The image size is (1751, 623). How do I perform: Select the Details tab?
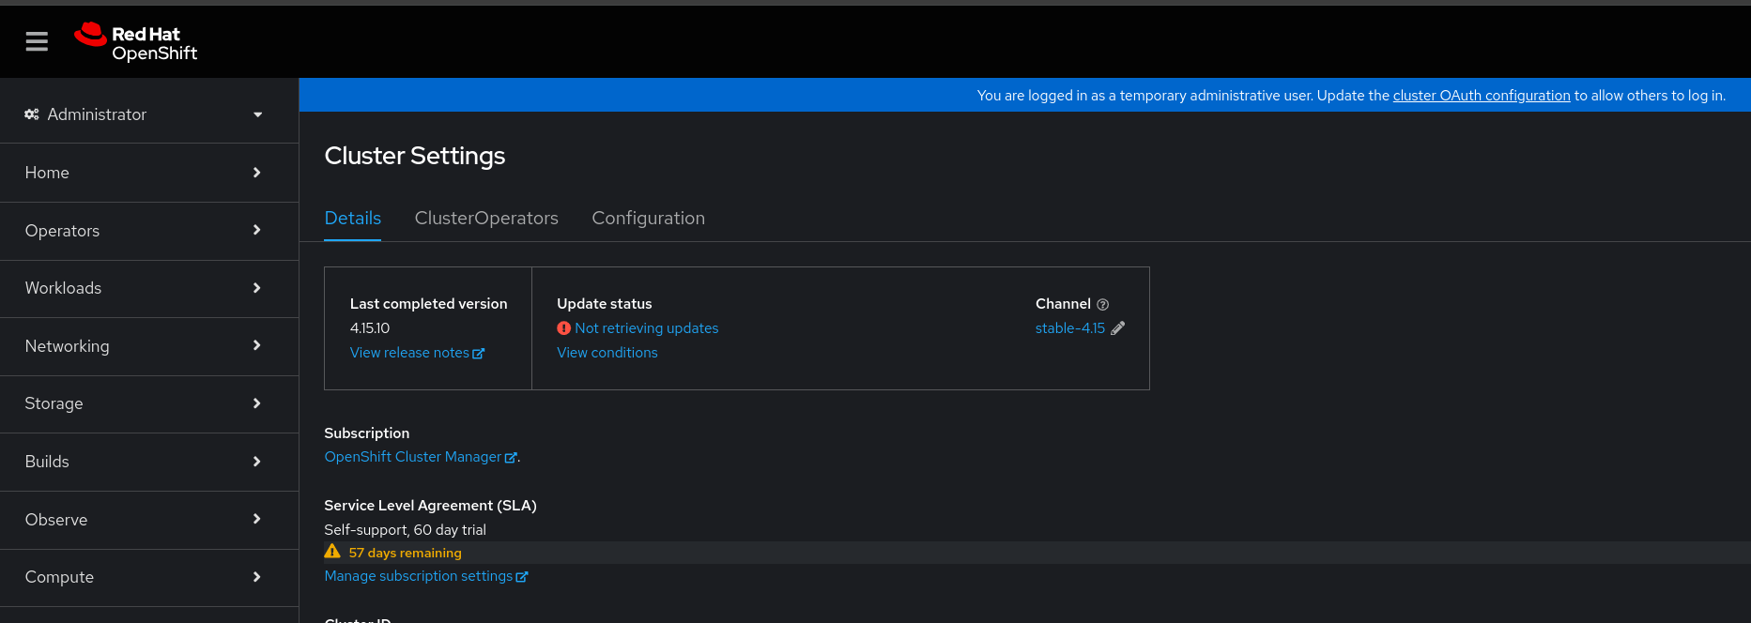[x=352, y=219]
